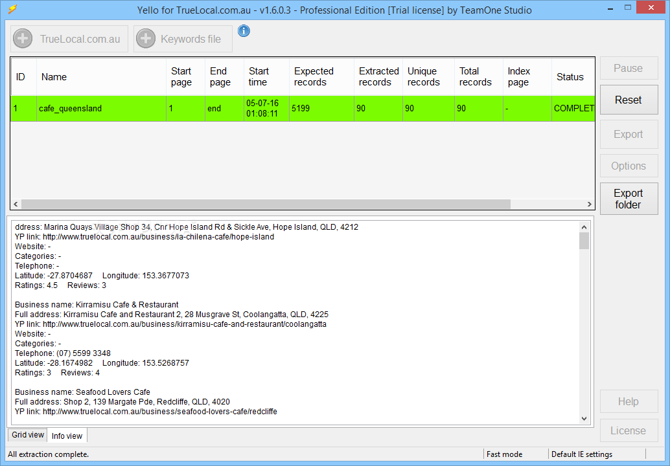This screenshot has width=670, height=466.
Task: Click the Default IE settings status entry
Action: tap(581, 454)
